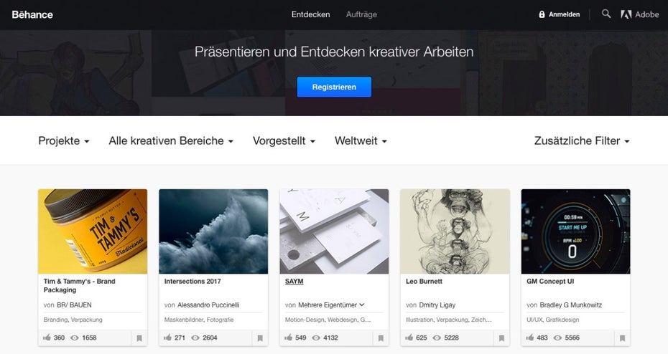Open the search magnifier icon
Screen dimensions: 668x354
(606, 14)
